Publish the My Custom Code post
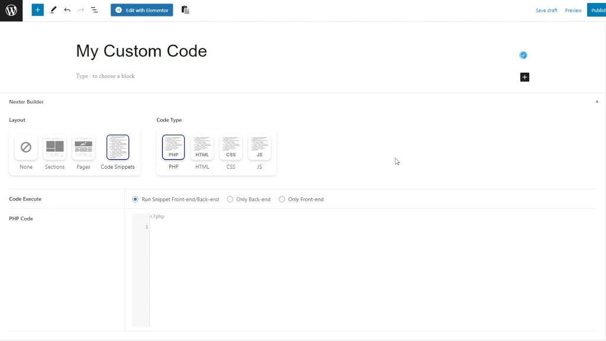This screenshot has width=606, height=341. 598,9
